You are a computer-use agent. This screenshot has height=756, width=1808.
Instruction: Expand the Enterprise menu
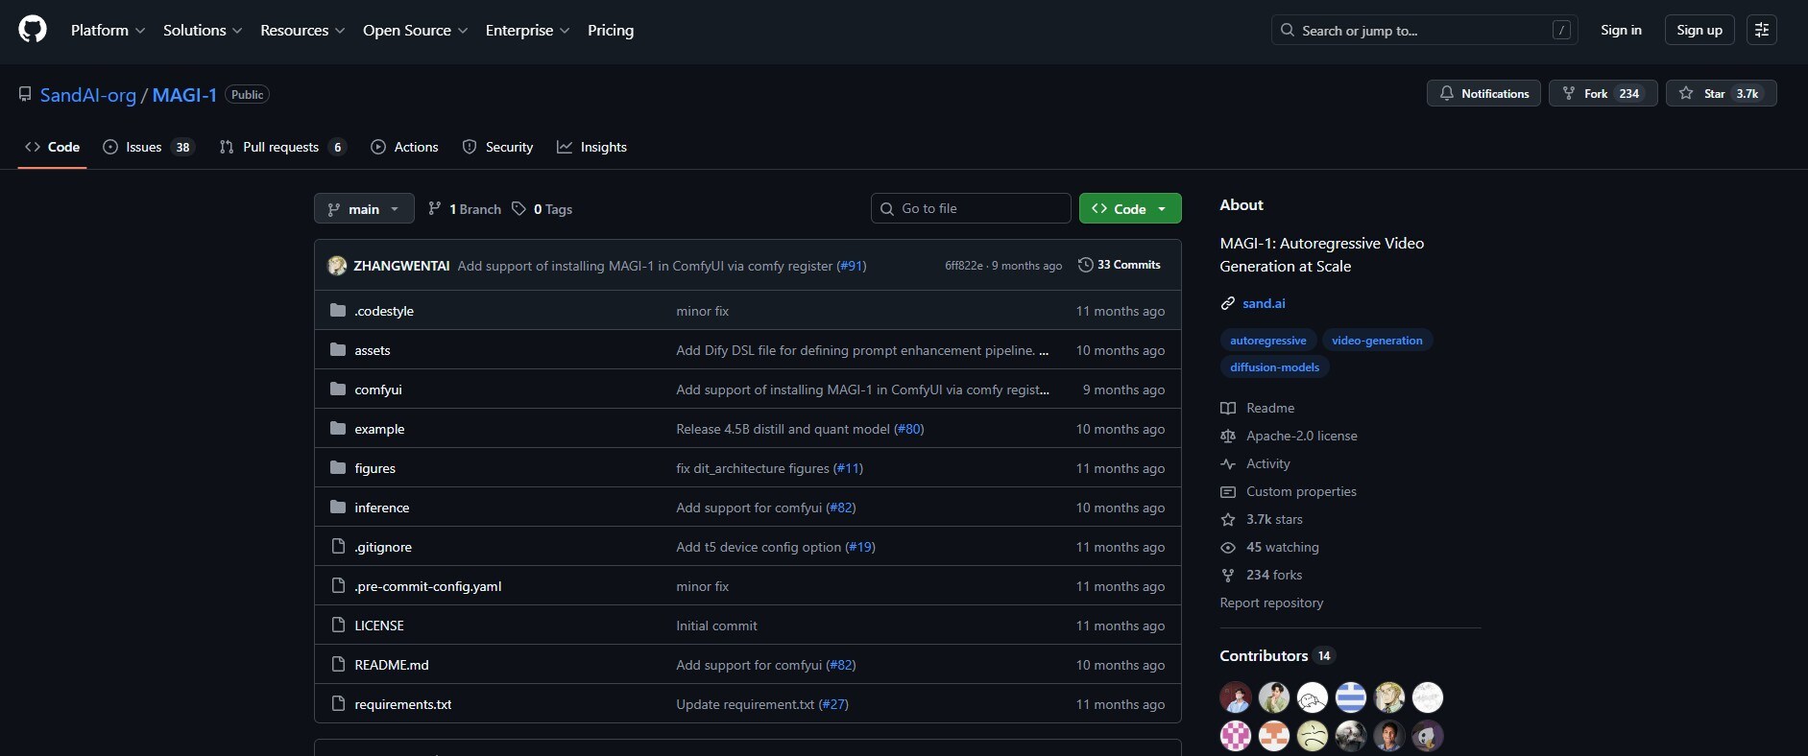tap(527, 30)
